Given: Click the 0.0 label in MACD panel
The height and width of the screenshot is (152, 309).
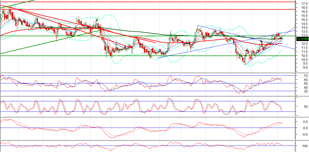Looking at the screenshot, I should tap(306, 128).
